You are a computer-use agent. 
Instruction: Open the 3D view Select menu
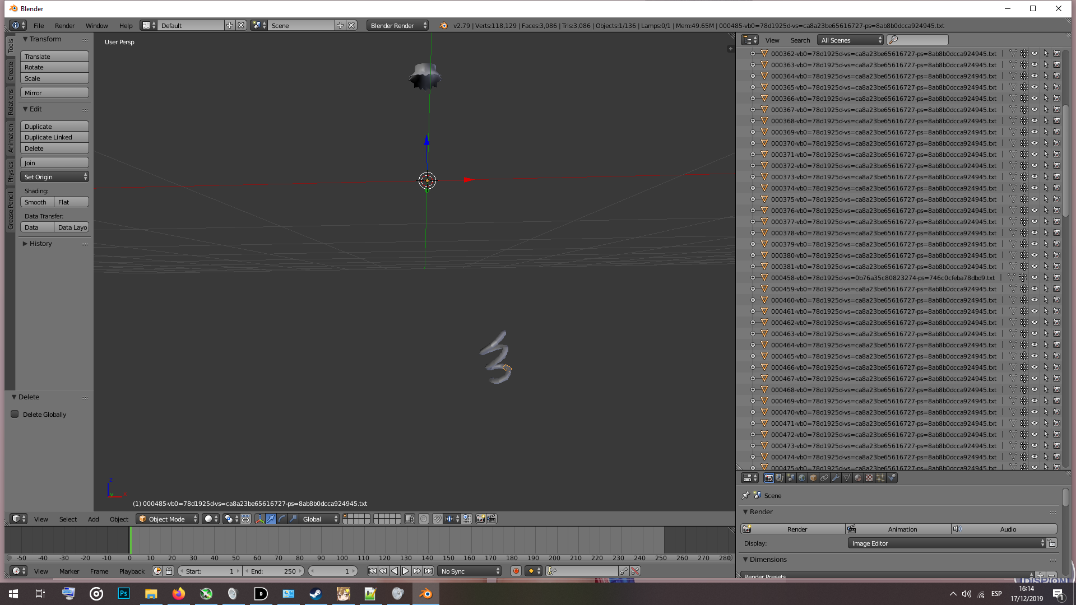68,519
